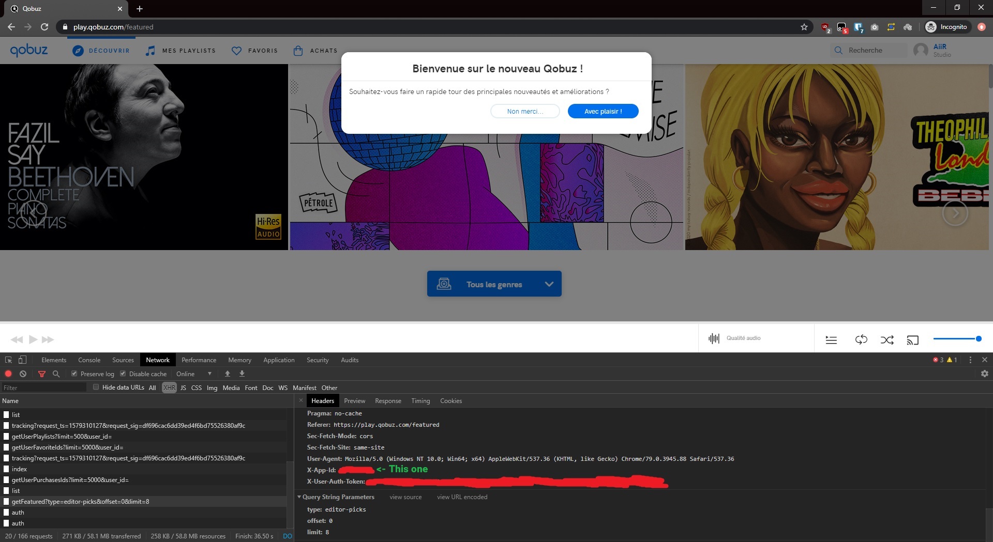Toggle shuffle playback mode
Image resolution: width=993 pixels, height=542 pixels.
click(887, 339)
